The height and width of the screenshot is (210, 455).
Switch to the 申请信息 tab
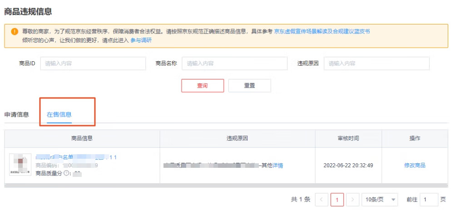[16, 114]
